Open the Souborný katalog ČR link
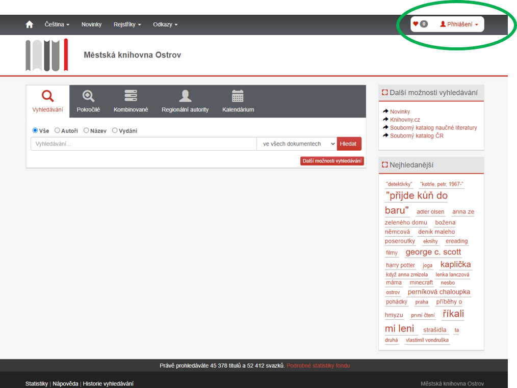 [x=417, y=136]
